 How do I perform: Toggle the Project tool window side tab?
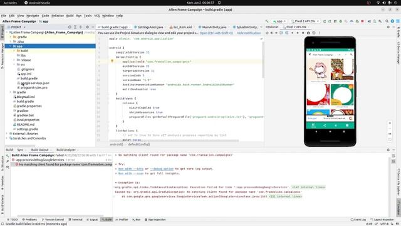click(x=3, y=32)
